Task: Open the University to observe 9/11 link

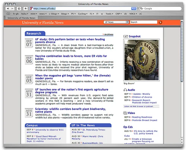Action: coord(45,131)
